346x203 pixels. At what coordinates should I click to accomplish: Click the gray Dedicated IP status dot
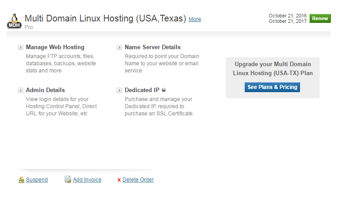click(x=164, y=90)
